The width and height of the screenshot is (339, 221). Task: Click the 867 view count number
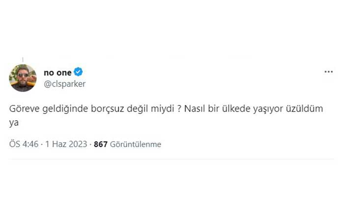tap(100, 144)
